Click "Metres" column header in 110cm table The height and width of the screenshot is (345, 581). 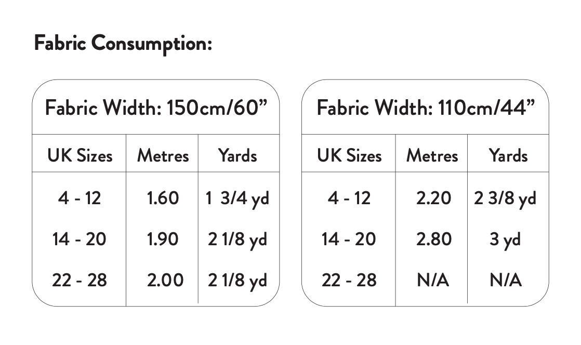click(432, 155)
